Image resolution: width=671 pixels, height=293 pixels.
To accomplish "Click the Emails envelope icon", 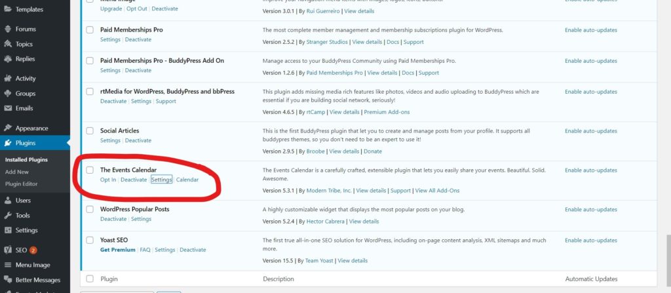I will click(x=8, y=108).
